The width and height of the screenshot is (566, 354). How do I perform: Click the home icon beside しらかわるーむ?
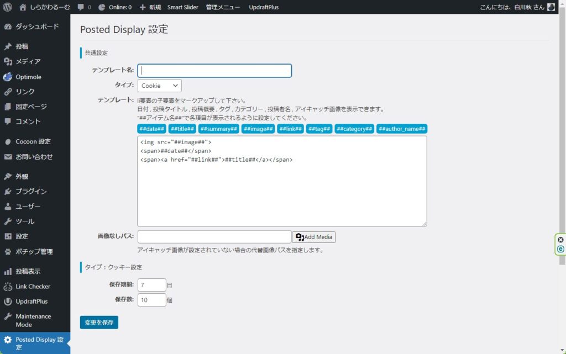click(x=23, y=7)
